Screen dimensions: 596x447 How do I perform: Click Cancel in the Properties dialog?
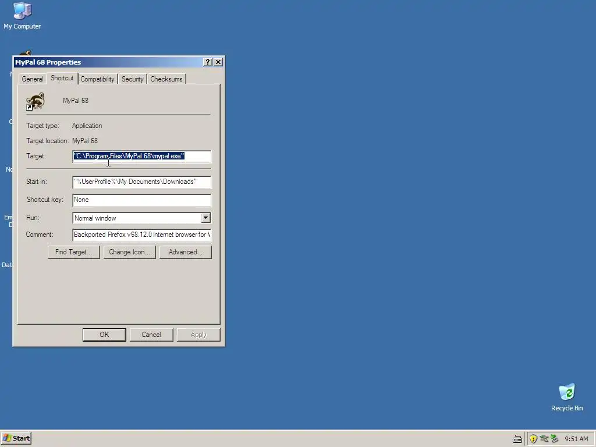point(151,335)
